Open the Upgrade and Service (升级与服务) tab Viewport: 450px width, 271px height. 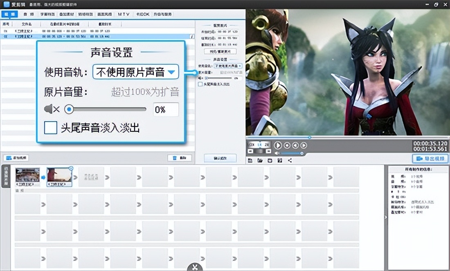(163, 14)
